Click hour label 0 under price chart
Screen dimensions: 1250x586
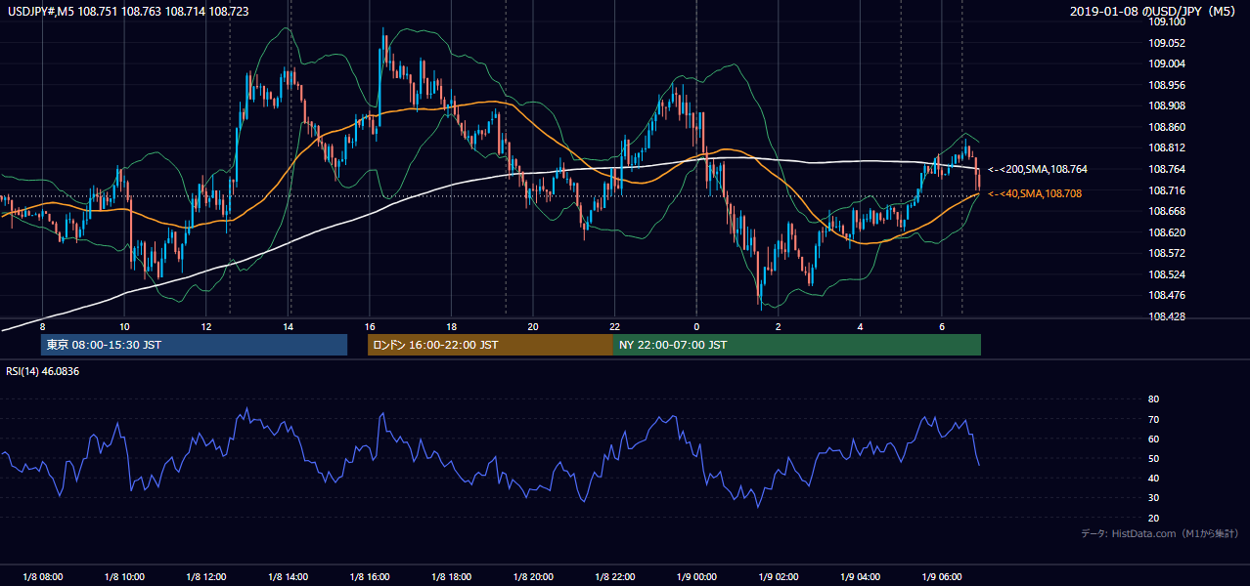coord(696,326)
